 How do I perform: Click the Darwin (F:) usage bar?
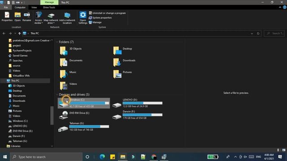(143, 115)
